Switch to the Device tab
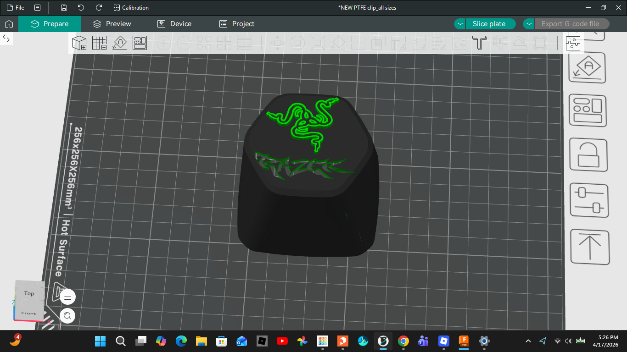Viewport: 627px width, 352px height. (174, 24)
